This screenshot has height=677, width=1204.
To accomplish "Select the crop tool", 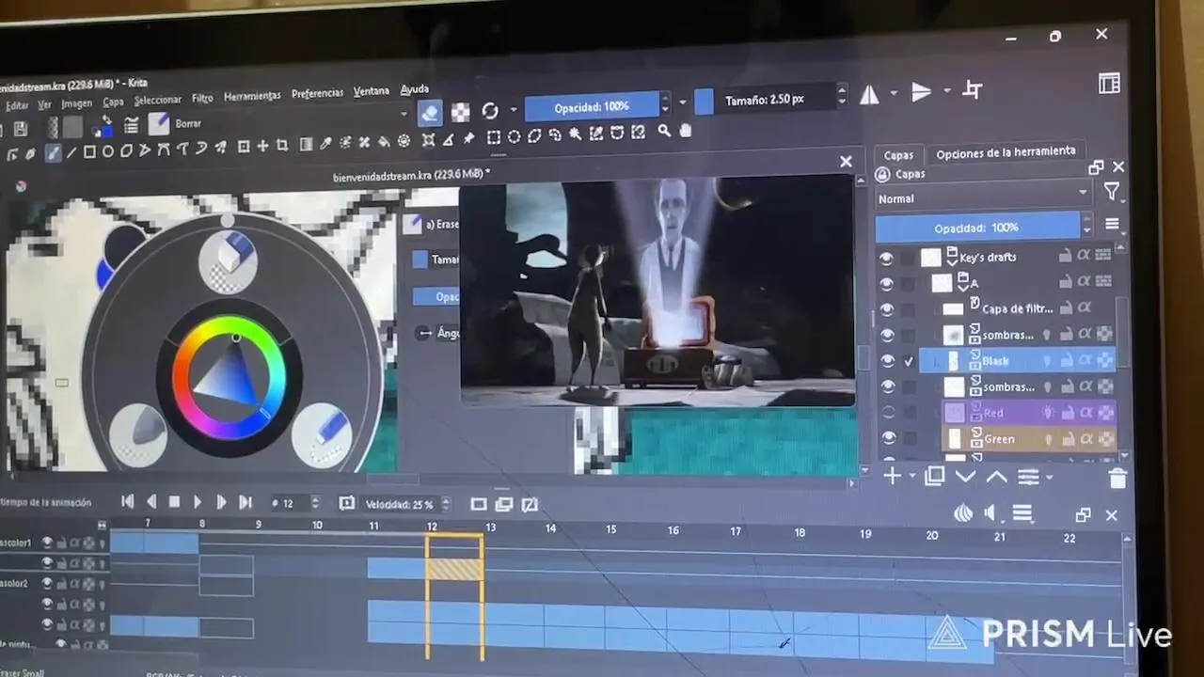I will tap(282, 146).
